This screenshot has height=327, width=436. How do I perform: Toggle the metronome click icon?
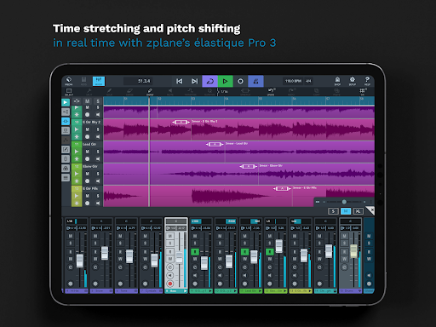pyautogui.click(x=255, y=81)
